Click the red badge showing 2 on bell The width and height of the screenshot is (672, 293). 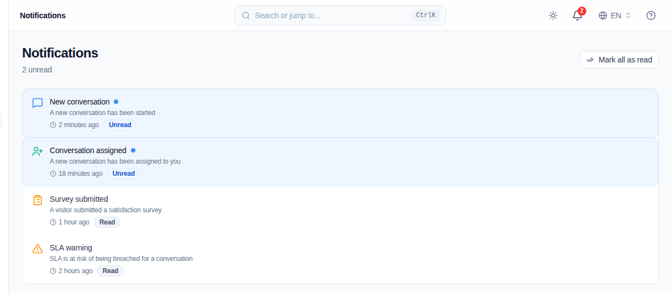582,11
